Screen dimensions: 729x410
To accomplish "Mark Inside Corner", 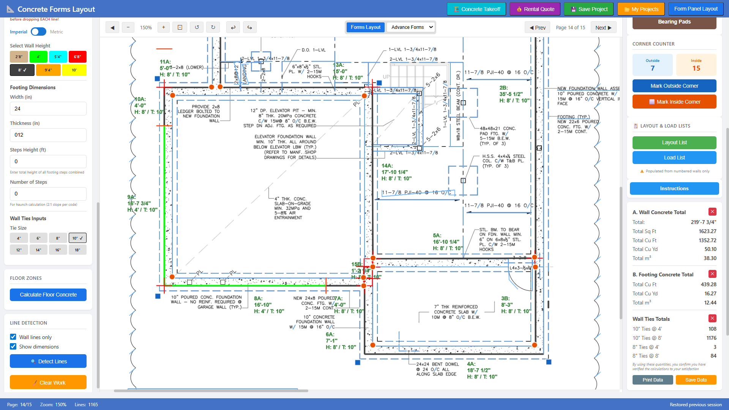I will 674,102.
